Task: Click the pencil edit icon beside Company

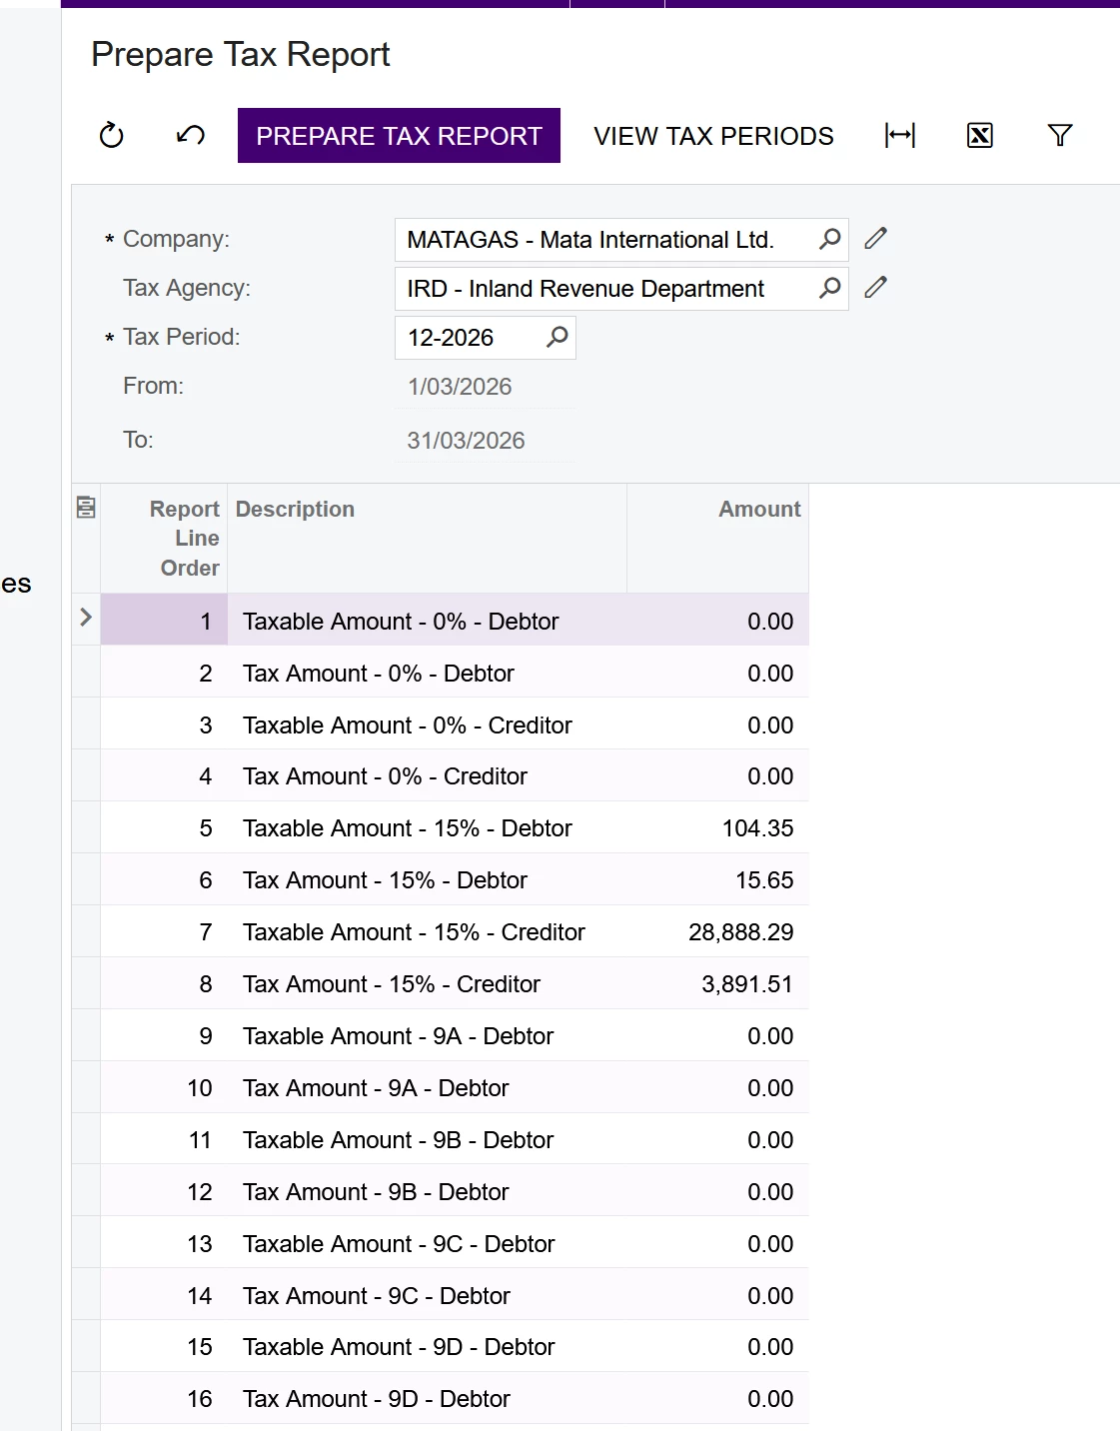Action: (876, 238)
